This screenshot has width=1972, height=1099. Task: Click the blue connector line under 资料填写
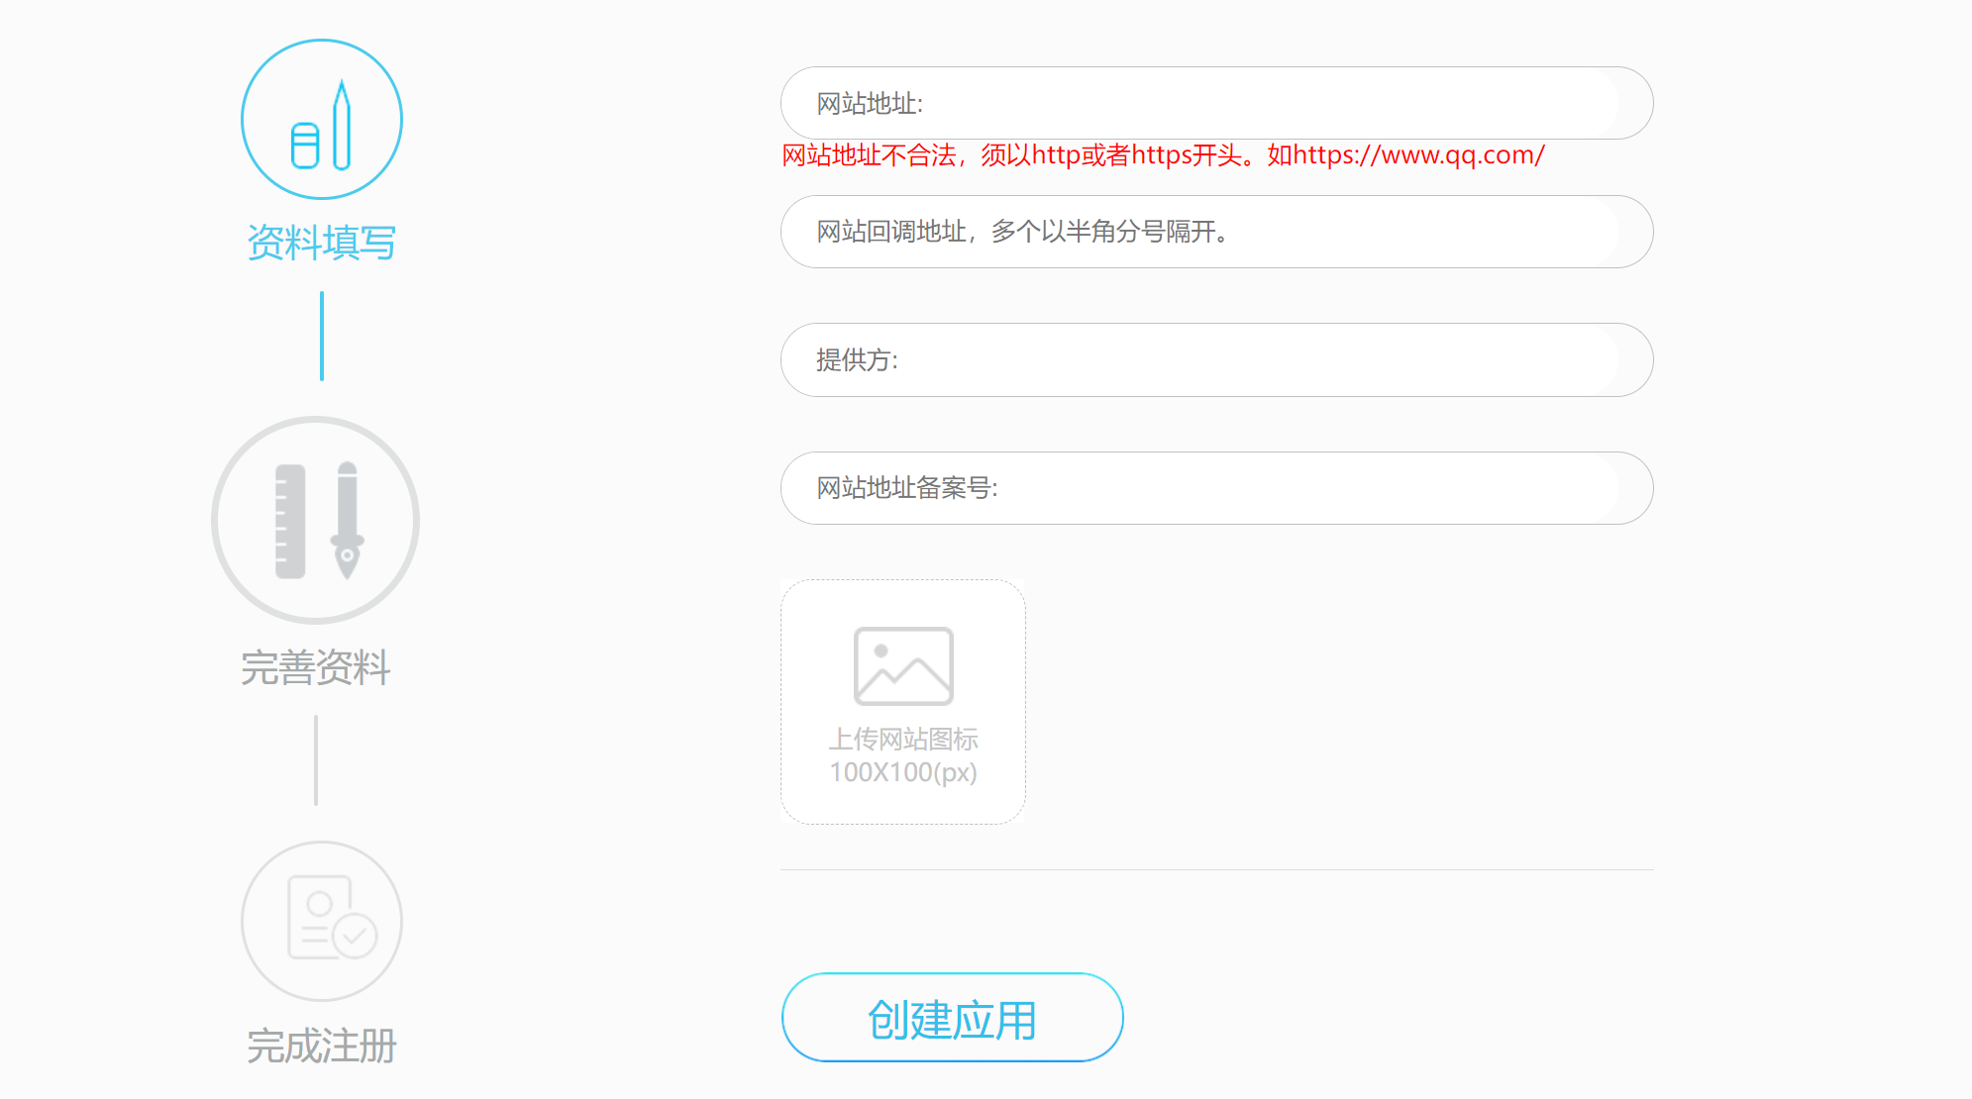[x=322, y=336]
